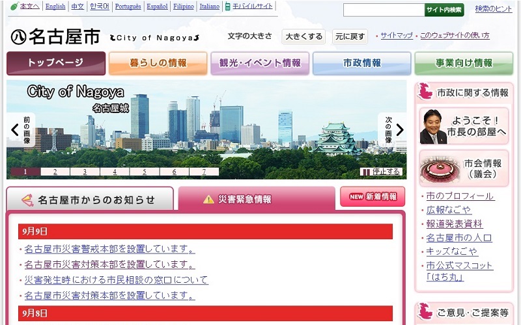Open the 暮らしの情報 navigation menu
The width and height of the screenshot is (521, 325).
[x=158, y=63]
